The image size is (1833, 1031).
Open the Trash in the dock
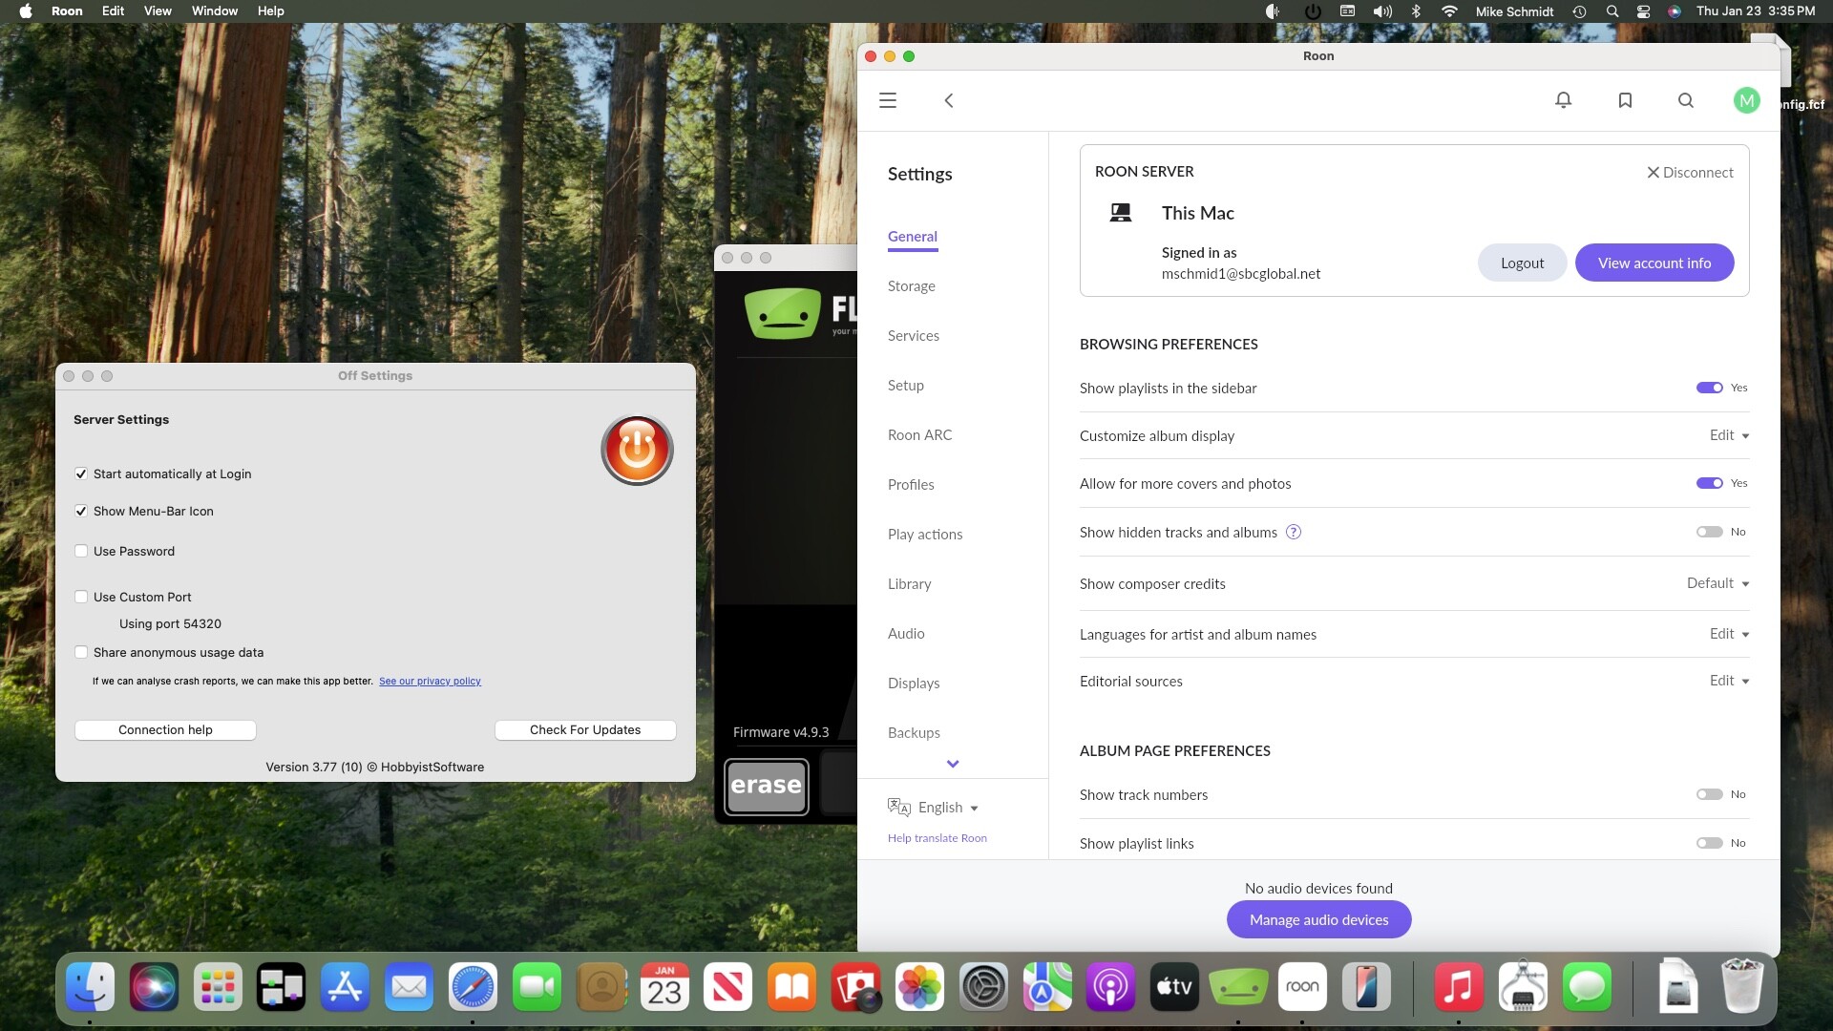coord(1742,987)
